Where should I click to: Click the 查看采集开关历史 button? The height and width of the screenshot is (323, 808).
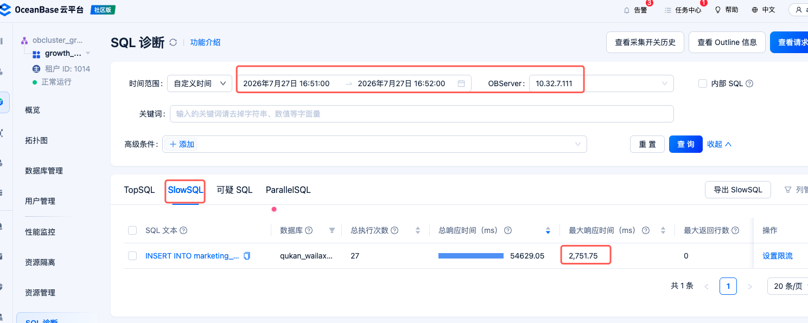click(x=645, y=42)
